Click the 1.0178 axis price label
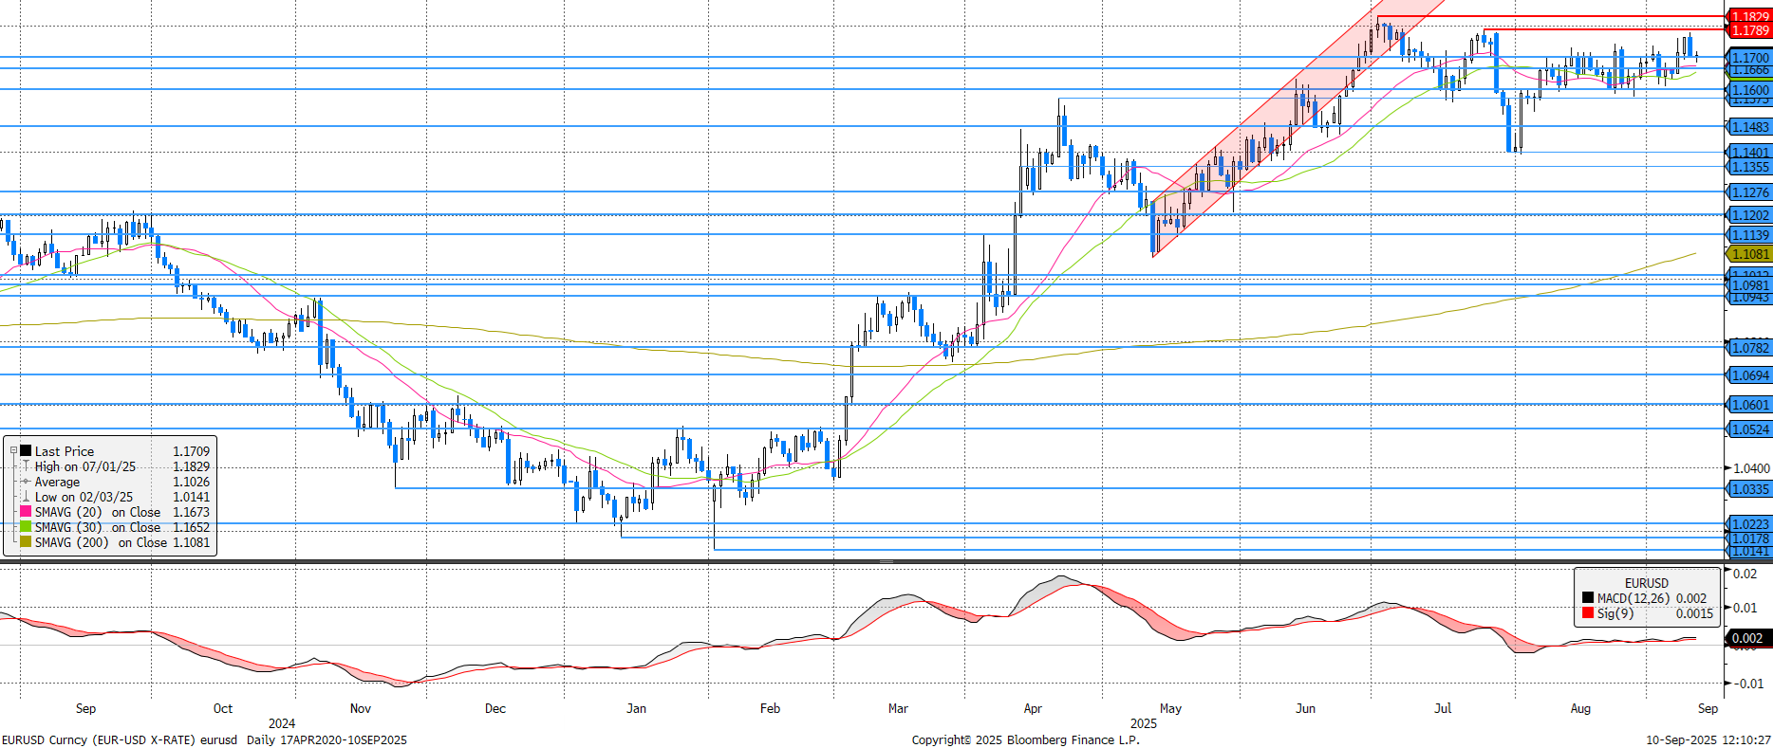This screenshot has height=748, width=1773. (x=1748, y=538)
